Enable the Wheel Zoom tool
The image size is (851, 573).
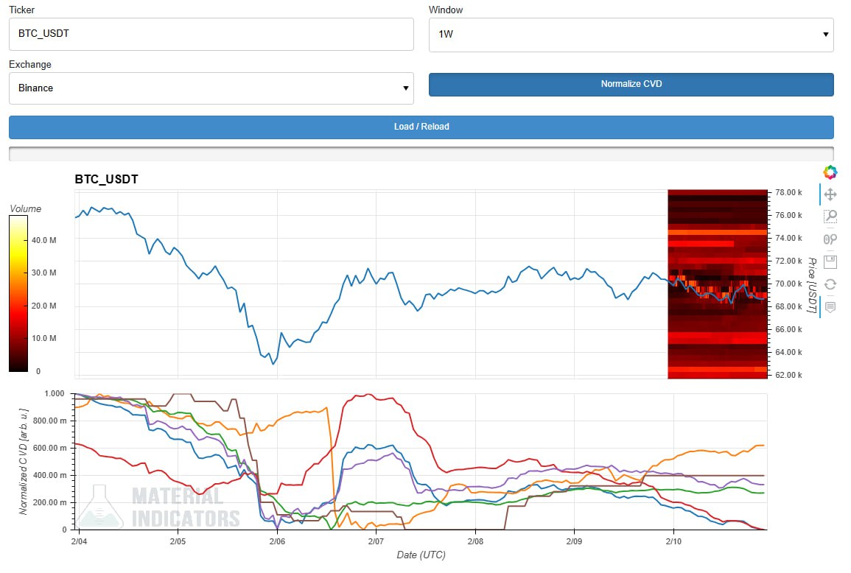830,239
